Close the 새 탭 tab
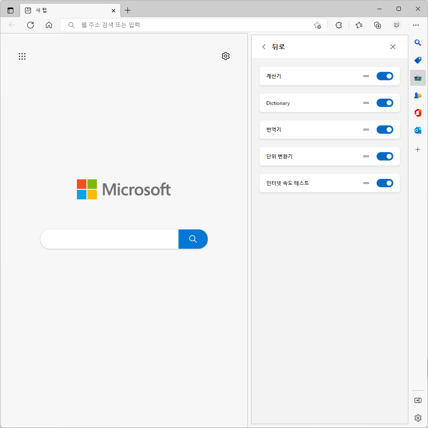 (114, 10)
